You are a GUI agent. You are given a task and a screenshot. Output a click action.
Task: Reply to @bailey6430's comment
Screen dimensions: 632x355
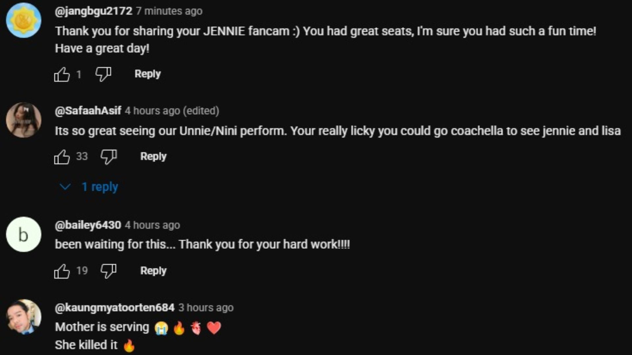coord(153,271)
